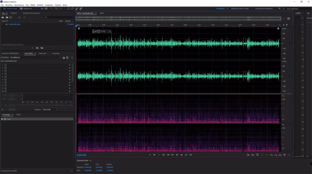
Task: Select the Apri history entry
Action: pyautogui.click(x=37, y=119)
